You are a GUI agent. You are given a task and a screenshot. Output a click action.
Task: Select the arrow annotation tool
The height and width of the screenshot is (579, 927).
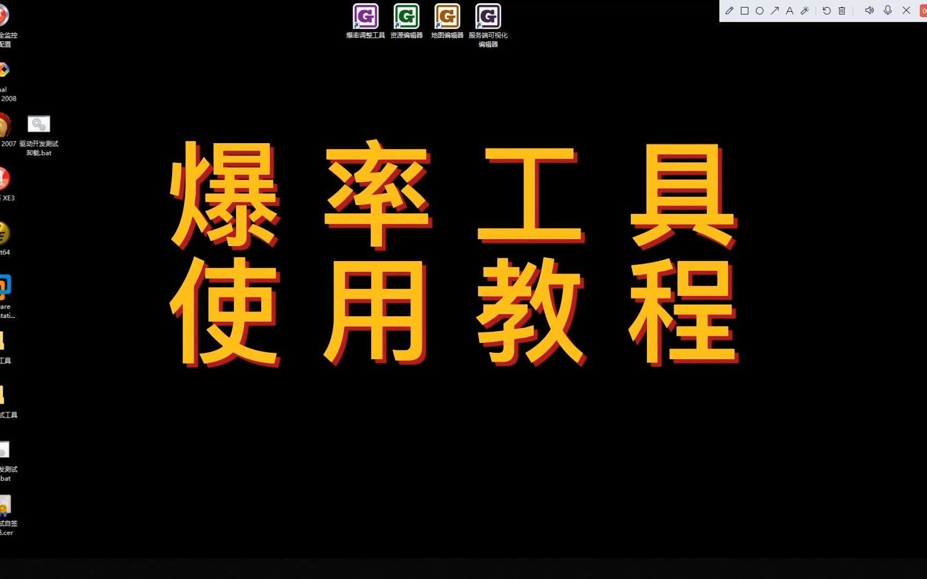tap(775, 11)
